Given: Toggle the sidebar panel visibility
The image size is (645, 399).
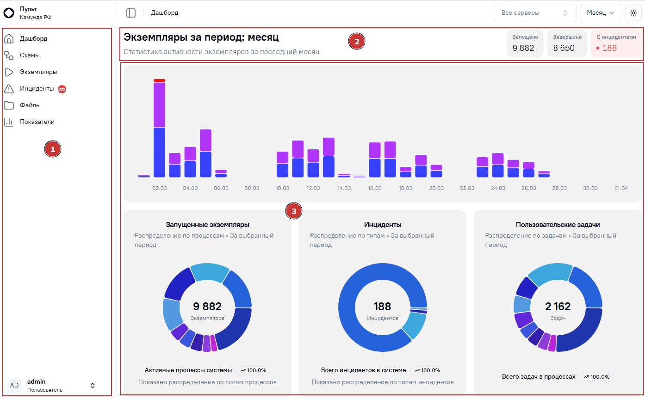Looking at the screenshot, I should pyautogui.click(x=131, y=13).
